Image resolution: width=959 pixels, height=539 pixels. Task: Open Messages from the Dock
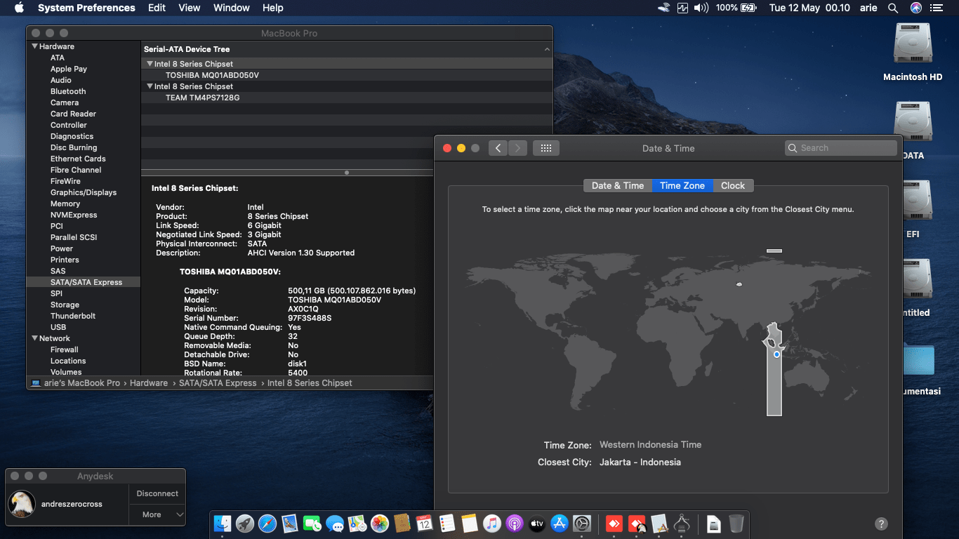(335, 523)
